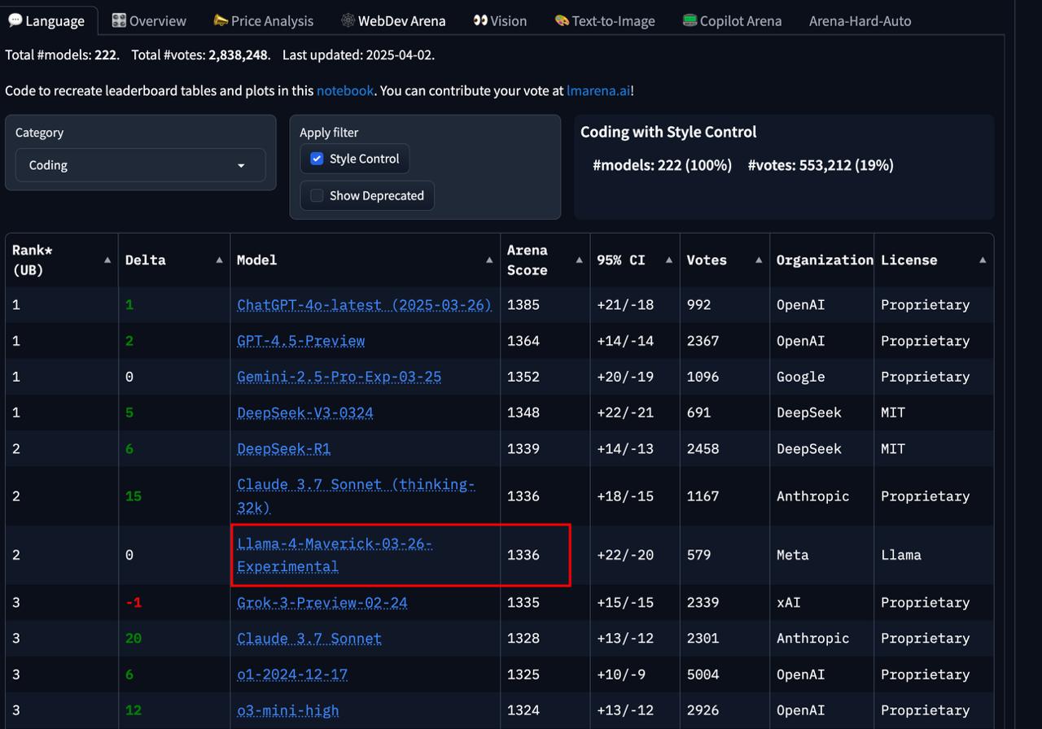Click the red -1 delta cell
Viewport: 1042px width, 729px height.
pyautogui.click(x=174, y=603)
